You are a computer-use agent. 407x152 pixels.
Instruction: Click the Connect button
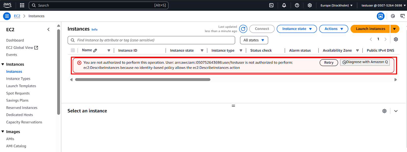[262, 29]
